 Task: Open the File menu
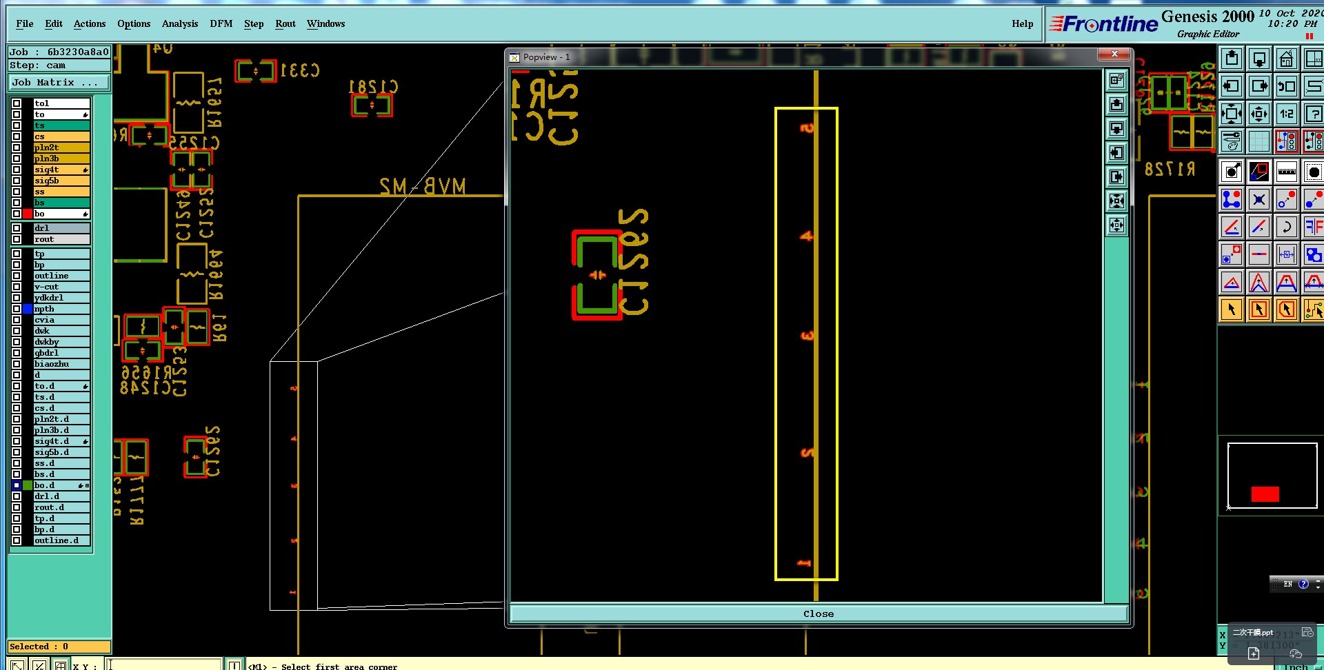[x=25, y=23]
